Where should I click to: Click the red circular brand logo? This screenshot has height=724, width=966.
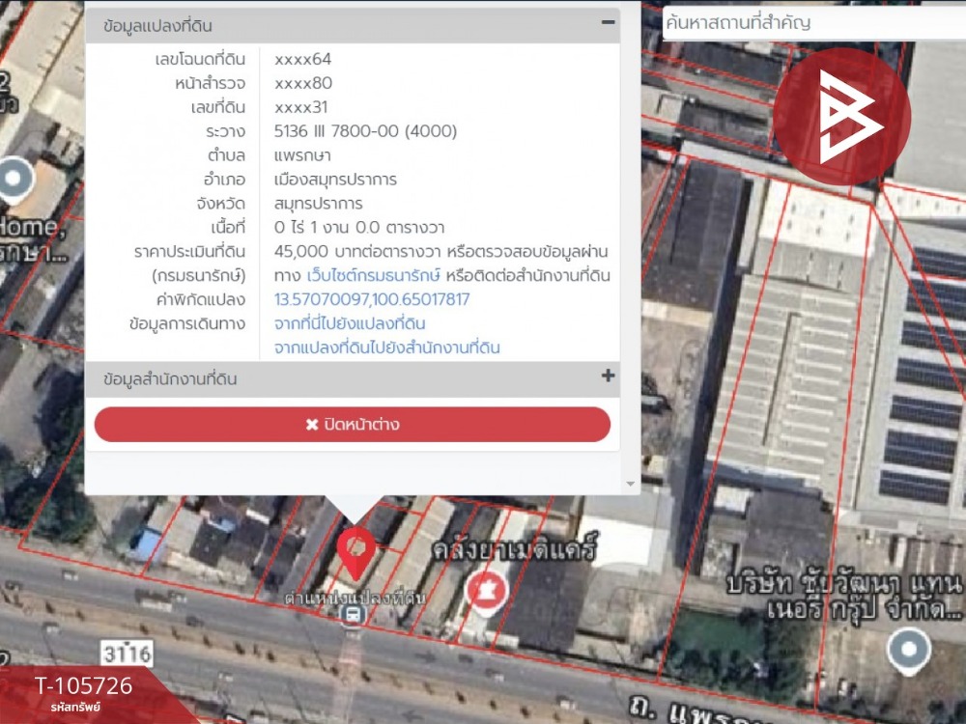[x=841, y=117]
